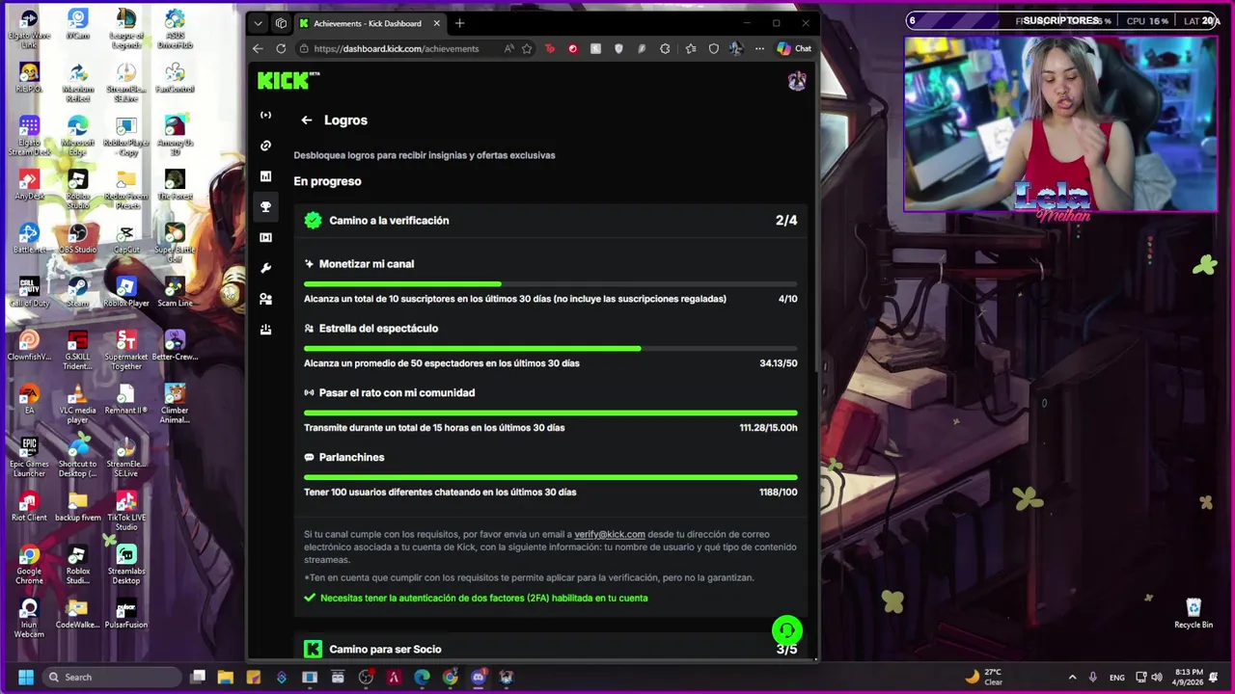This screenshot has height=694, width=1235.
Task: Go back with the arrow beside Logros
Action: (x=306, y=120)
